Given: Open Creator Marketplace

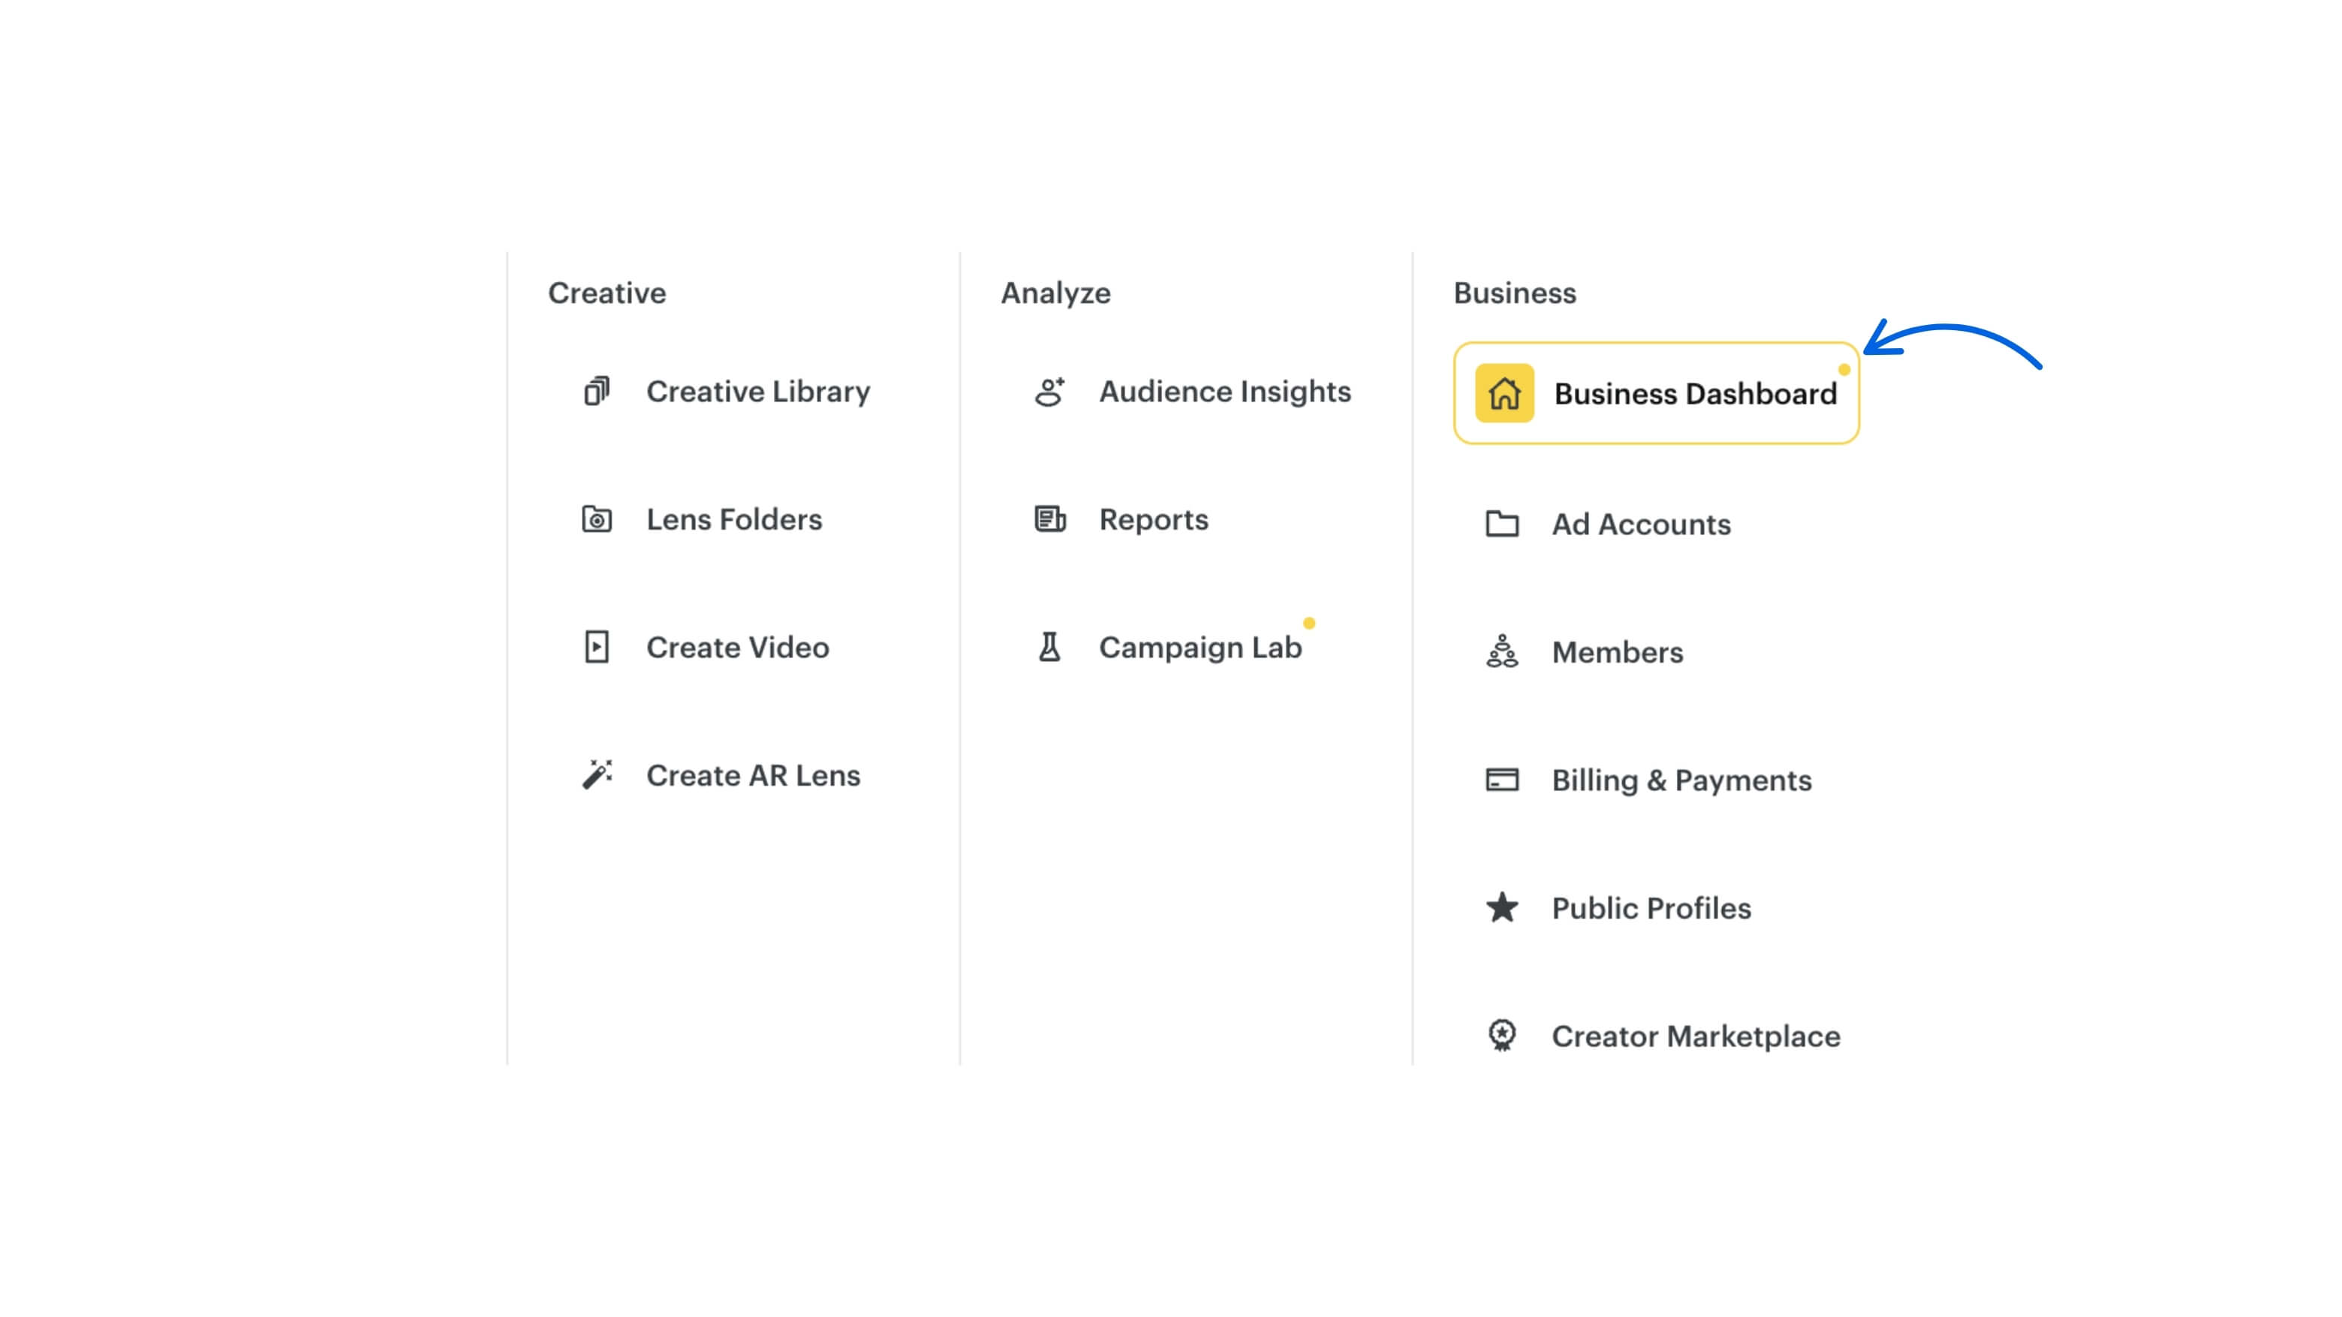Looking at the screenshot, I should point(1696,1036).
